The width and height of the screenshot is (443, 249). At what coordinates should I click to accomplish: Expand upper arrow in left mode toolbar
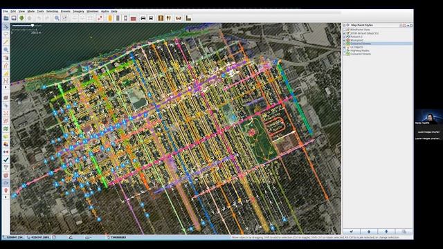[x=6, y=87]
